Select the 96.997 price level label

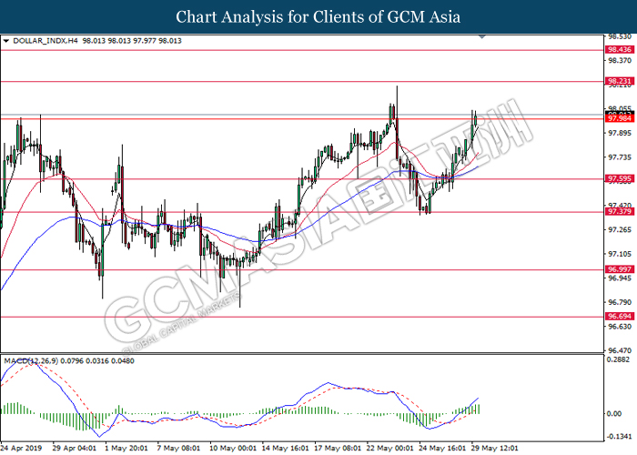(619, 269)
